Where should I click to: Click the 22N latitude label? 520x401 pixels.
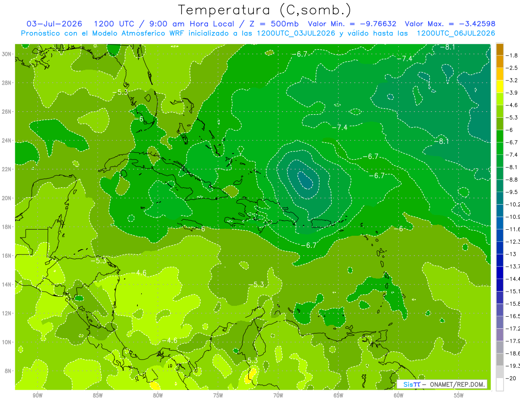pyautogui.click(x=7, y=169)
